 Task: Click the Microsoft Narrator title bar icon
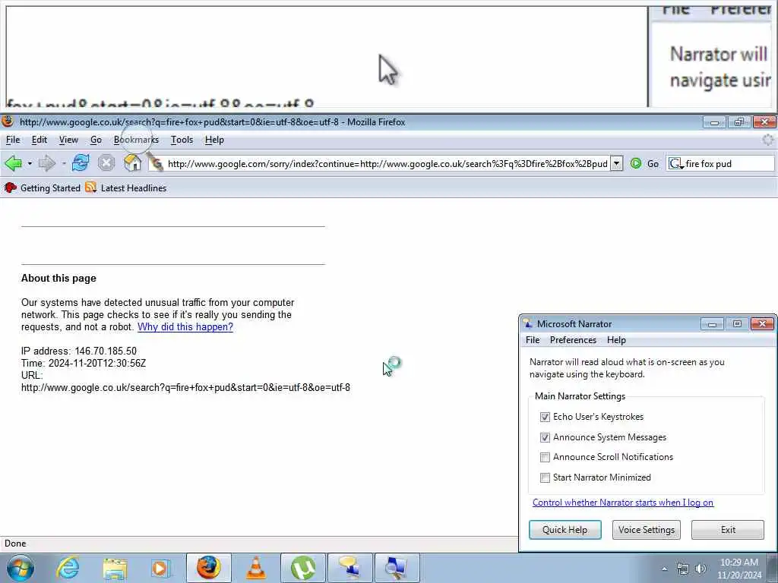point(528,323)
